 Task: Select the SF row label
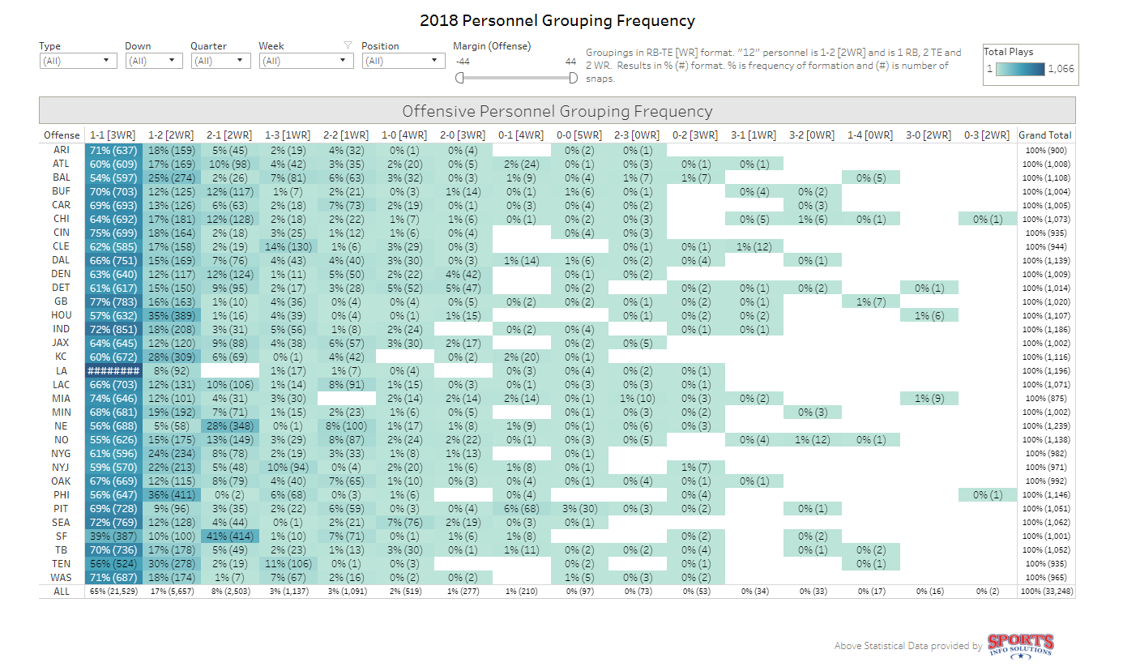point(62,536)
